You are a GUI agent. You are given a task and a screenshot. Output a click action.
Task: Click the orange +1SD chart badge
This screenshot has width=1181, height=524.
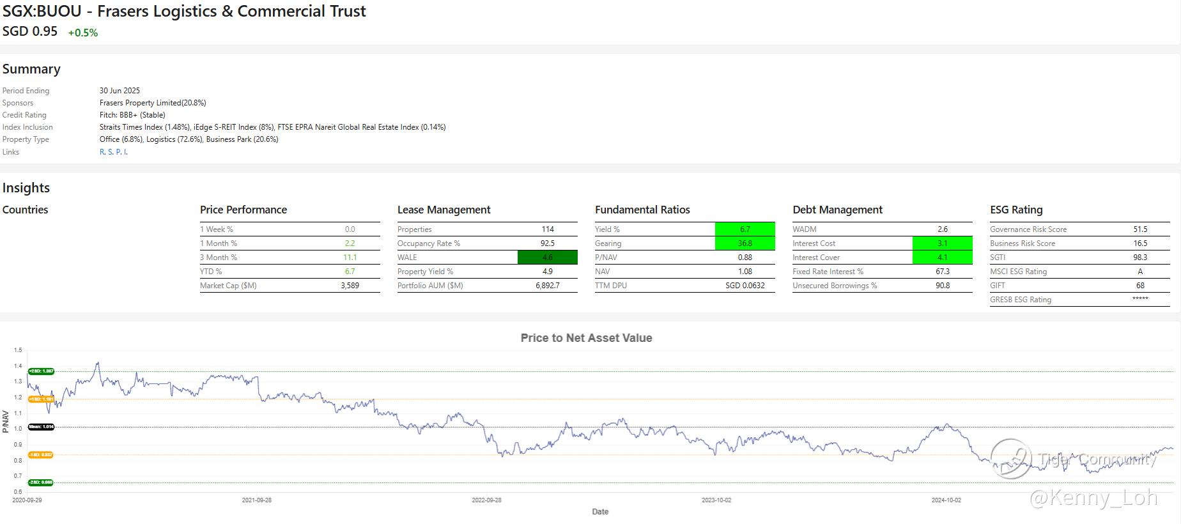point(41,399)
